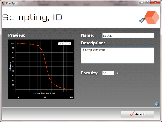Open the blue help question mark icon
Screen dimensions: 162x122
[x=156, y=104]
